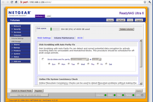Open Volume Settings in the sidebar

coord(20,38)
